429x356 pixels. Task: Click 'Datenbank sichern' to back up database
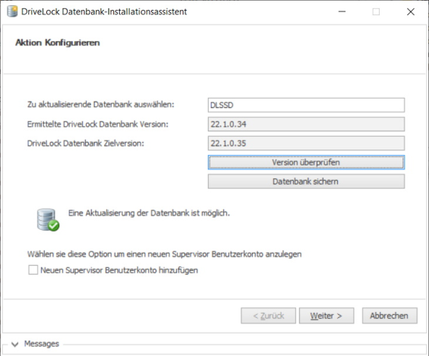click(x=306, y=181)
